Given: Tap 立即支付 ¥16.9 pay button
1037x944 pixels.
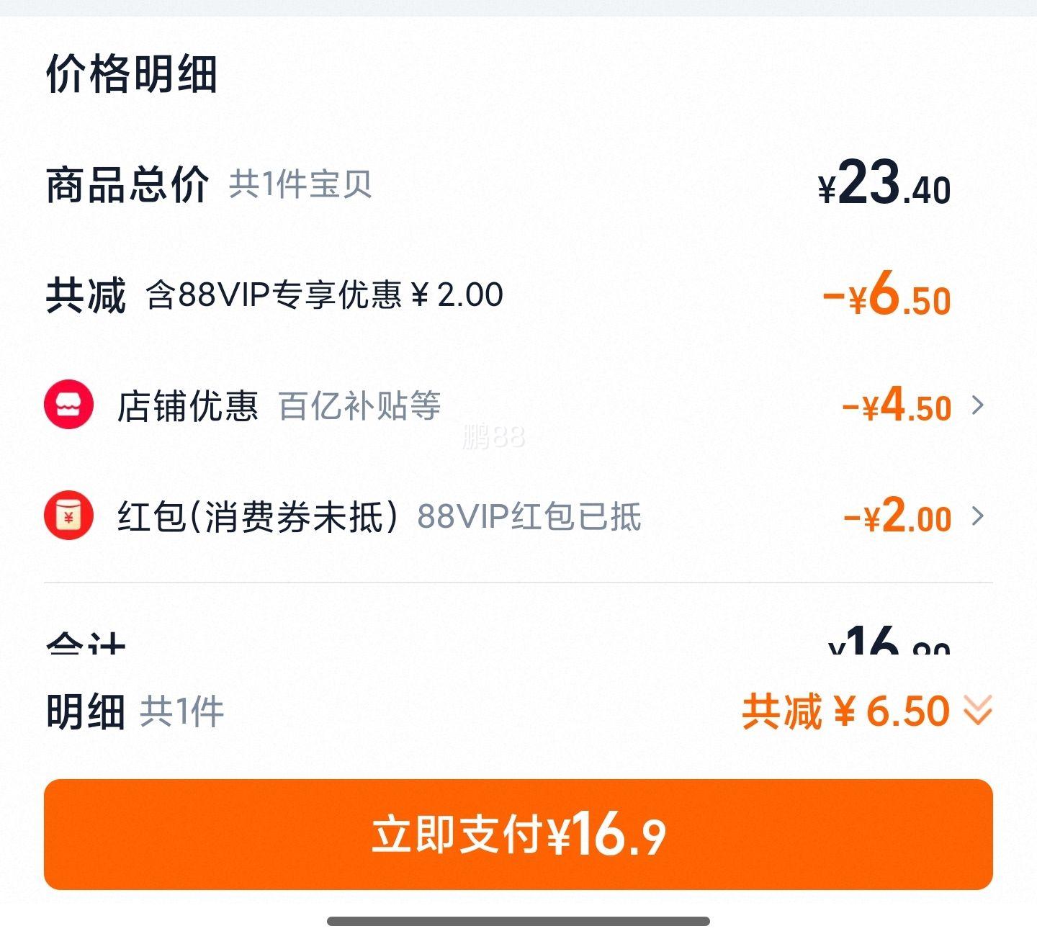Looking at the screenshot, I should pyautogui.click(x=518, y=834).
